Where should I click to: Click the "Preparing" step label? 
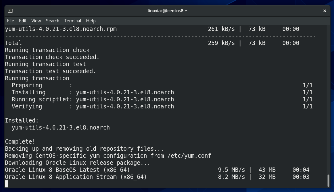tap(27, 85)
